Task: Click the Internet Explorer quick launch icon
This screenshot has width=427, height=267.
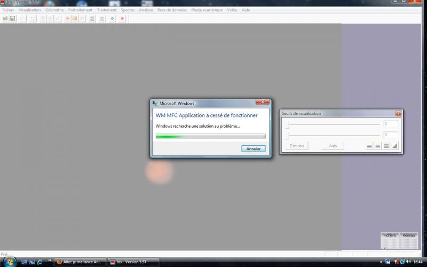Action: [x=39, y=262]
